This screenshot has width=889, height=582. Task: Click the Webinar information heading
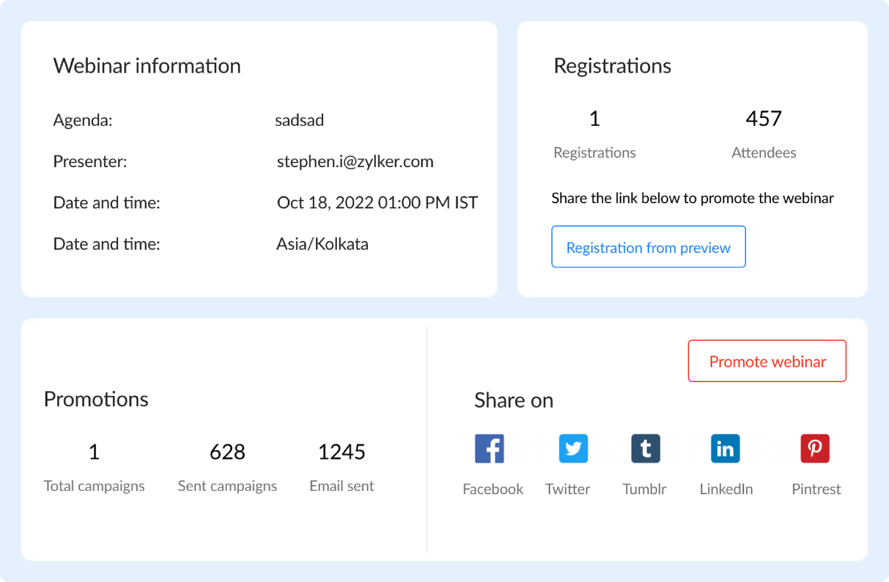[147, 66]
